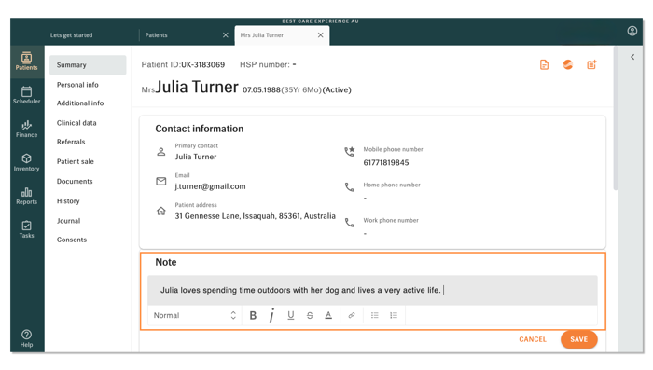Click the email envelope icon

click(x=161, y=182)
